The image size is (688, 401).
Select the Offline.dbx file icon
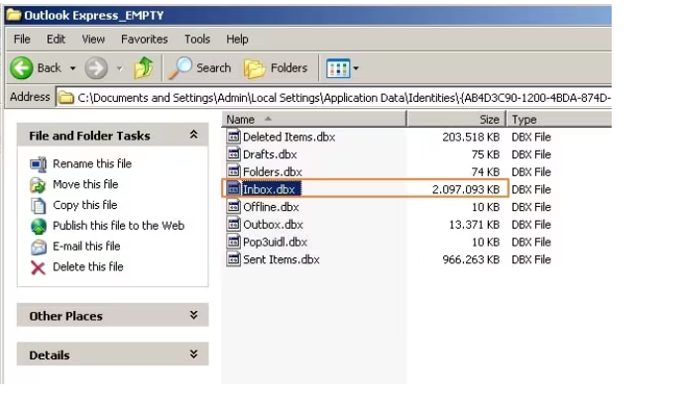[233, 206]
